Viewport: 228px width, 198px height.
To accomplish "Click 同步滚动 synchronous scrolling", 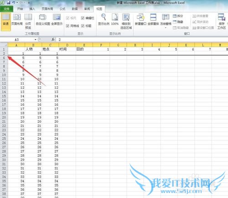I will tap(200, 22).
